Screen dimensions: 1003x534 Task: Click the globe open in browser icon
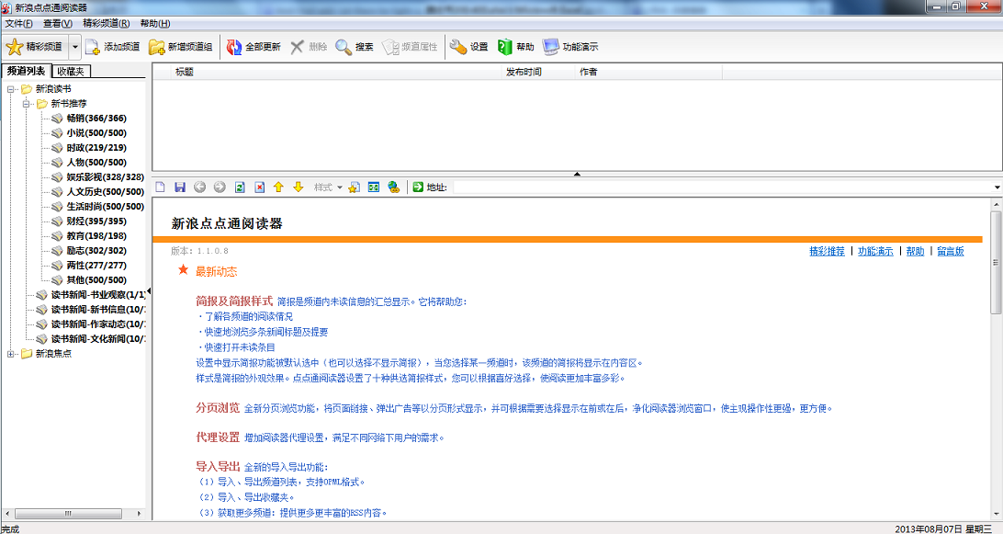(393, 187)
